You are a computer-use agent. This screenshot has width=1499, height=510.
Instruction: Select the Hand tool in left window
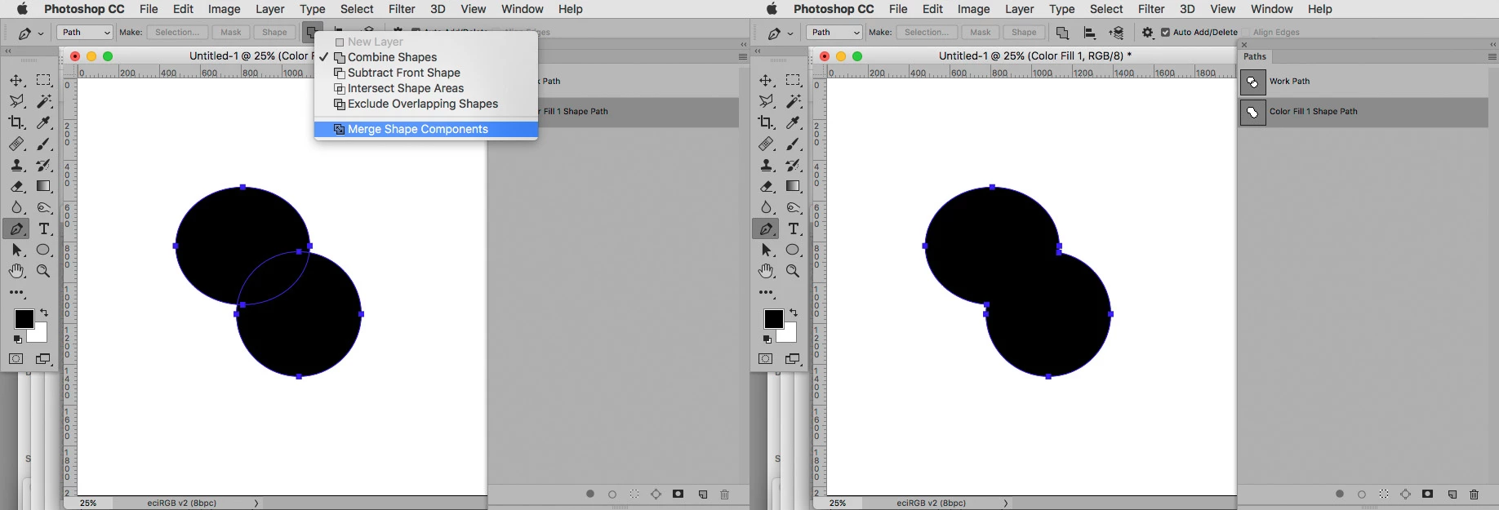(x=16, y=271)
